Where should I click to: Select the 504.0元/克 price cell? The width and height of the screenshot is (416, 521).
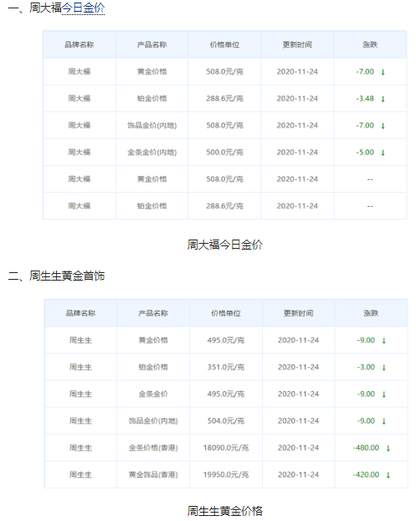(226, 420)
